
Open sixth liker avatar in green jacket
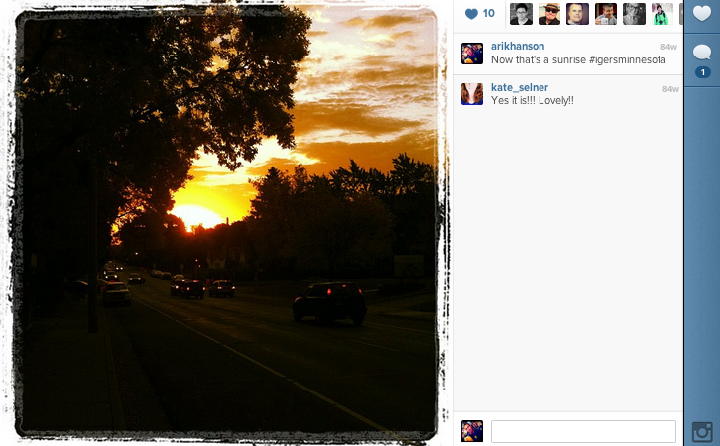[662, 14]
